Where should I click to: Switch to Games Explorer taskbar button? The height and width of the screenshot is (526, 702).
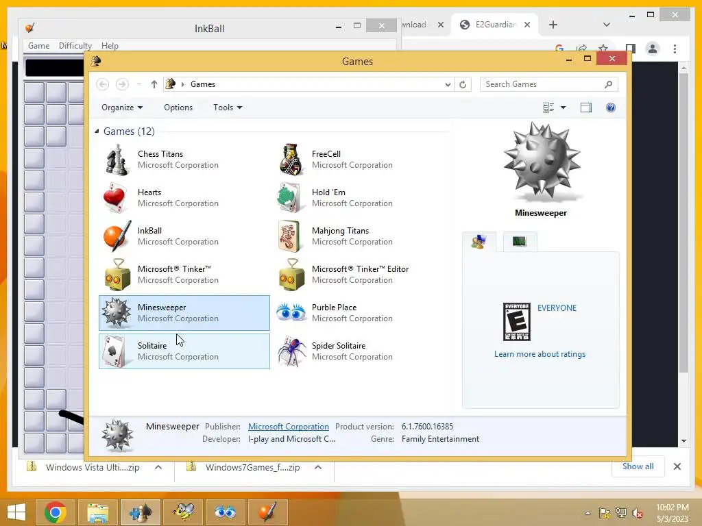tap(140, 512)
